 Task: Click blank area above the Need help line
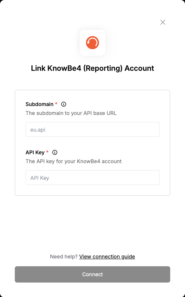tap(92, 224)
